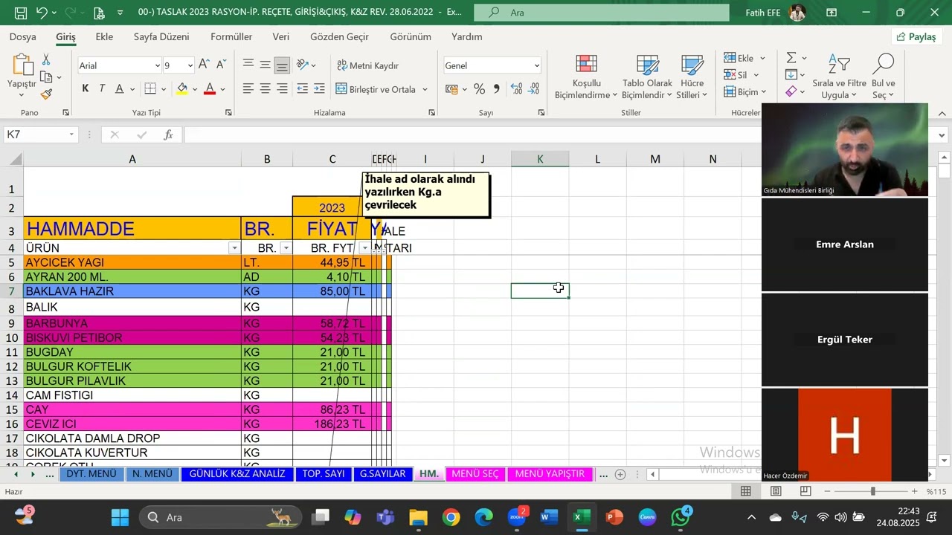Click in the Ara search box
Viewport: 952px width, 535px height.
[x=602, y=13]
